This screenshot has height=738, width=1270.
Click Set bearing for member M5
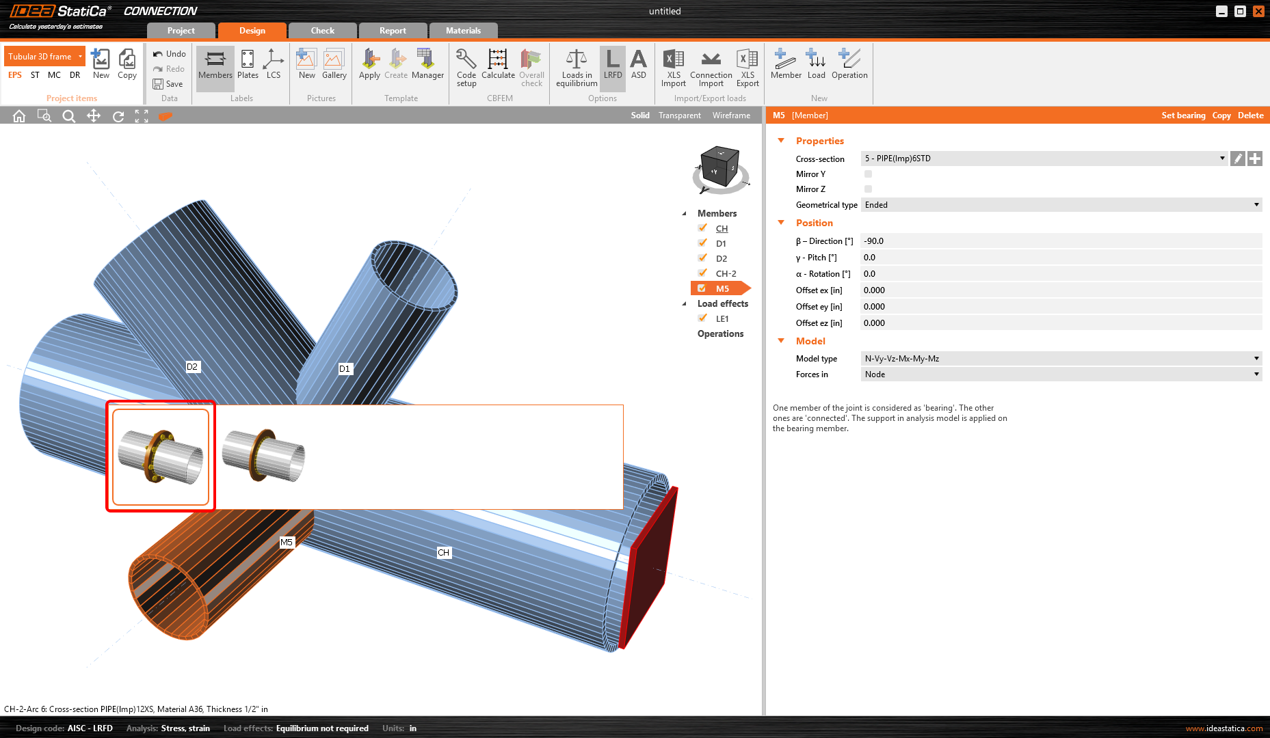coord(1182,115)
